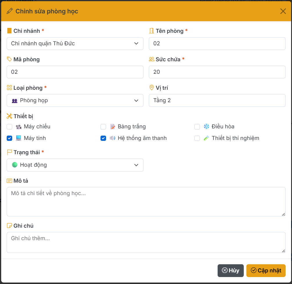
Task: Expand the Loại phòng dropdown
Action: 75,100
